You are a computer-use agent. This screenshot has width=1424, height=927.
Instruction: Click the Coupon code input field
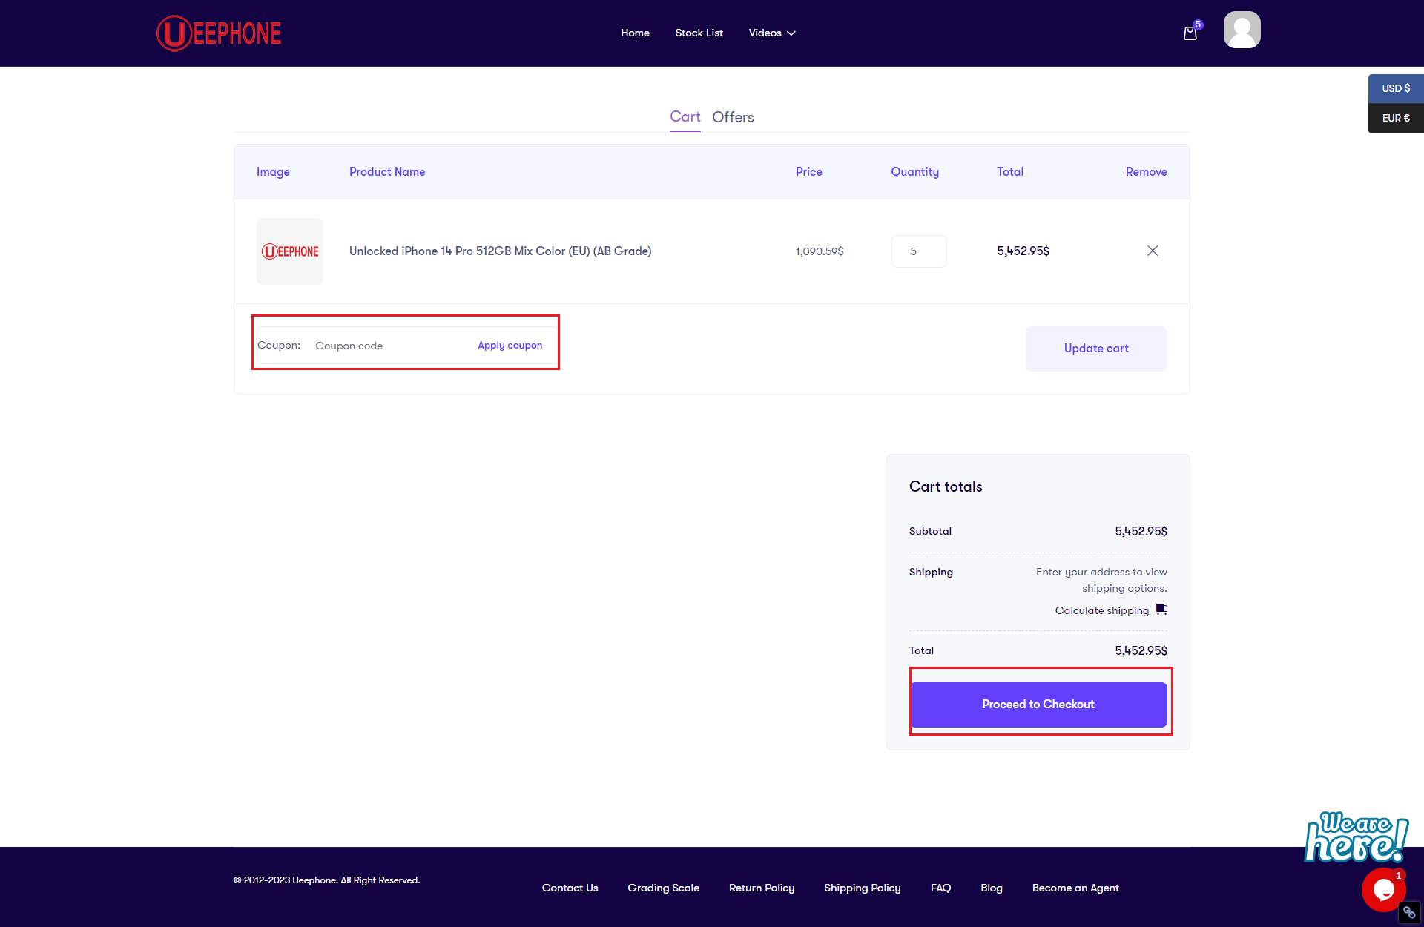click(389, 346)
